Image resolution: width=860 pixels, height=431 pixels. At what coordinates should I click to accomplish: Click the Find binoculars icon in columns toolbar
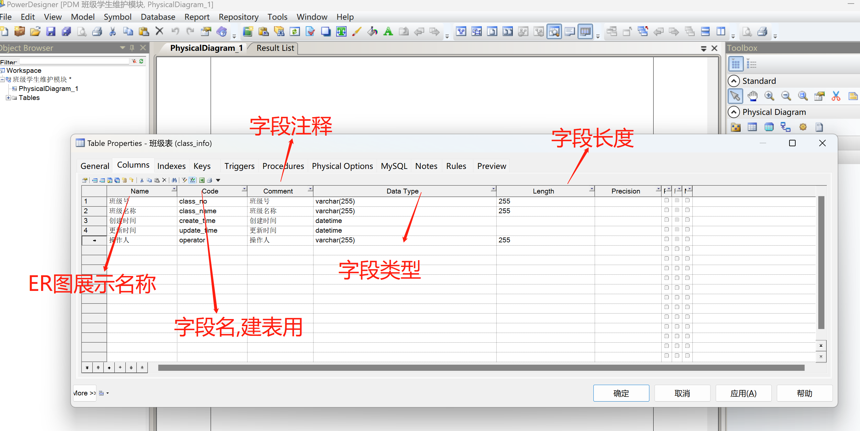pyautogui.click(x=174, y=180)
